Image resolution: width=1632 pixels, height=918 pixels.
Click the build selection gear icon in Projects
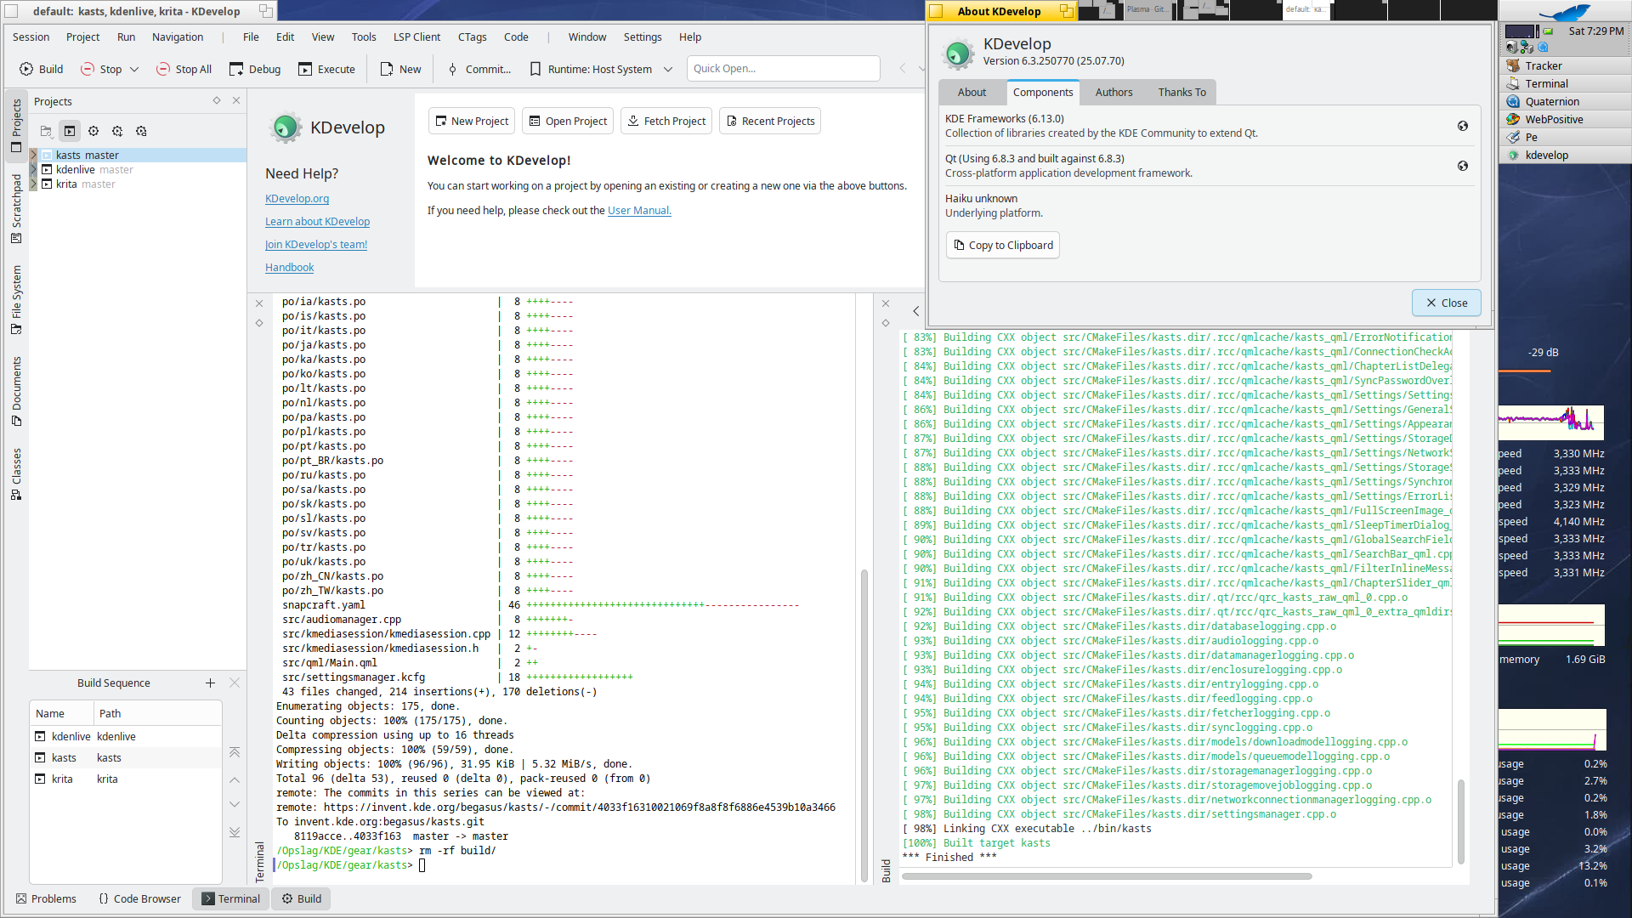tap(93, 131)
